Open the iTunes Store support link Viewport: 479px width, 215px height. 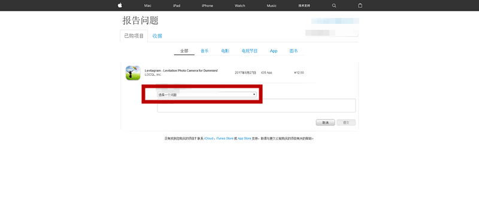tap(225, 139)
